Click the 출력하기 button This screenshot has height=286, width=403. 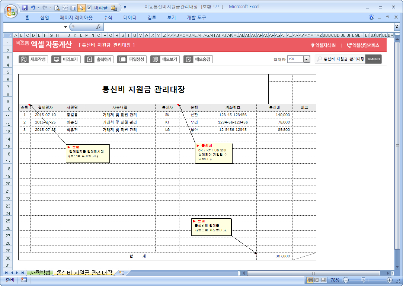pos(99,60)
